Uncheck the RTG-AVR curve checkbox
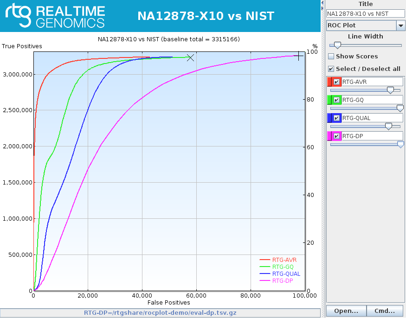406x318 pixels. [x=336, y=82]
